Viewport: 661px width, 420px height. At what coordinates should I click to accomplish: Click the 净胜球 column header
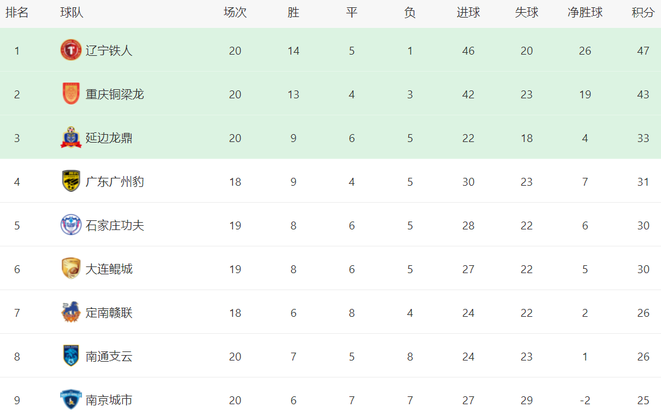click(584, 13)
